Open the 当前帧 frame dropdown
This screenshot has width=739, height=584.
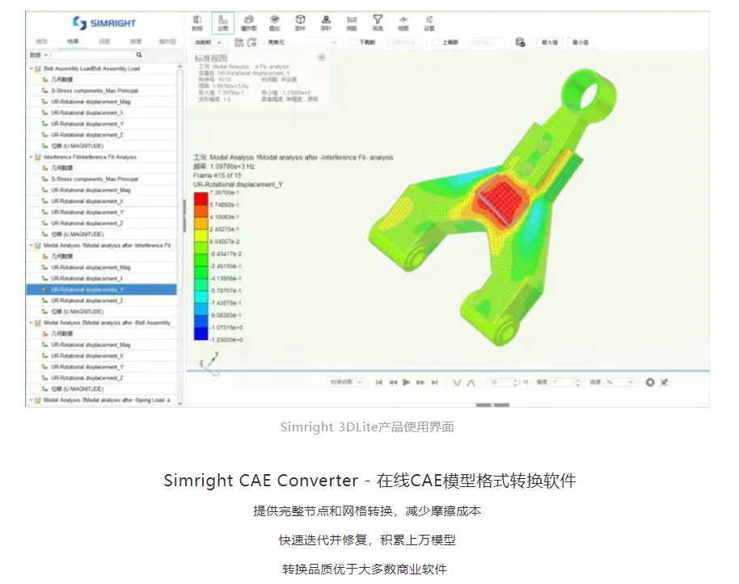207,42
